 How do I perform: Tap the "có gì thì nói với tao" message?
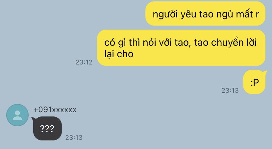pyautogui.click(x=181, y=48)
